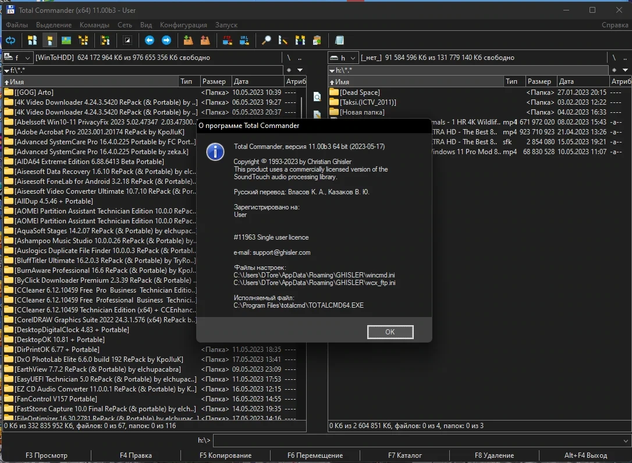Open left panel directory history arrow
The image size is (632, 463).
coord(300,70)
